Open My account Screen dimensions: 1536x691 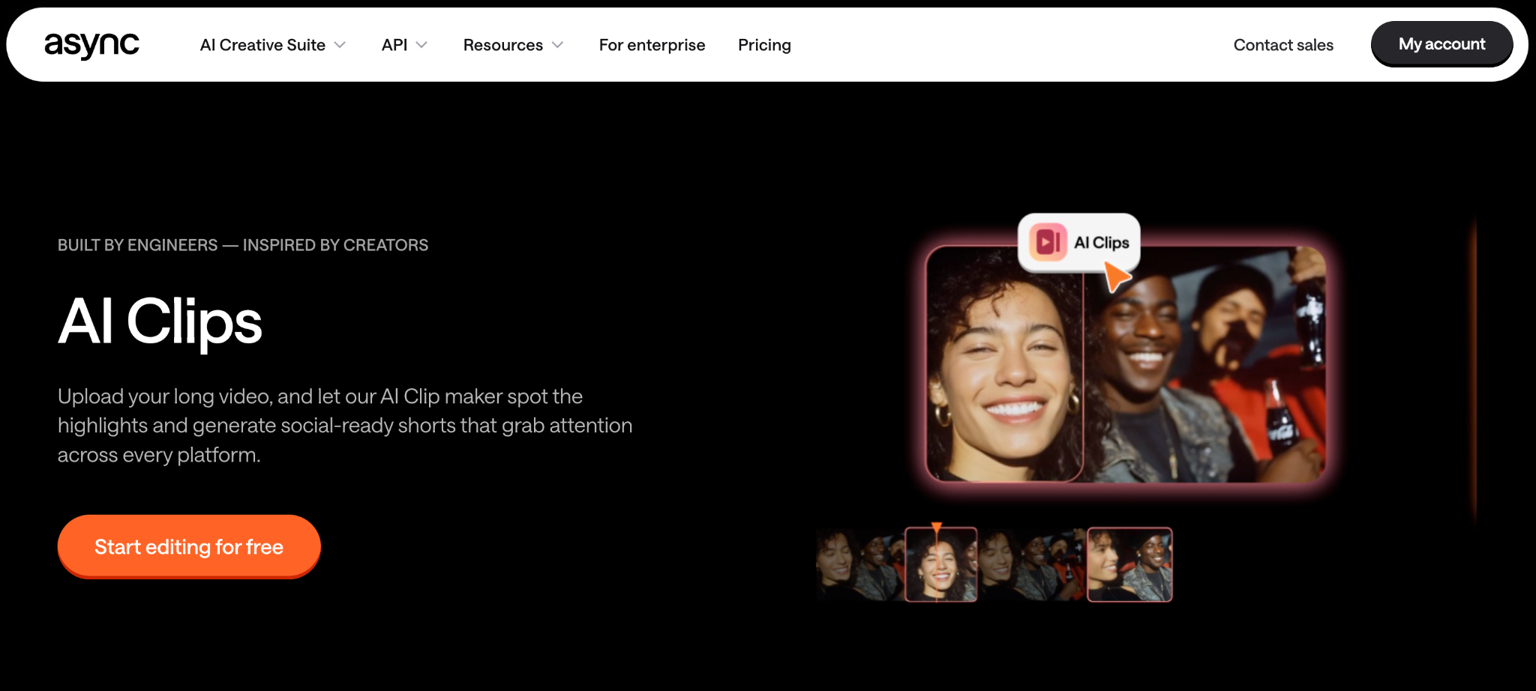[1441, 44]
